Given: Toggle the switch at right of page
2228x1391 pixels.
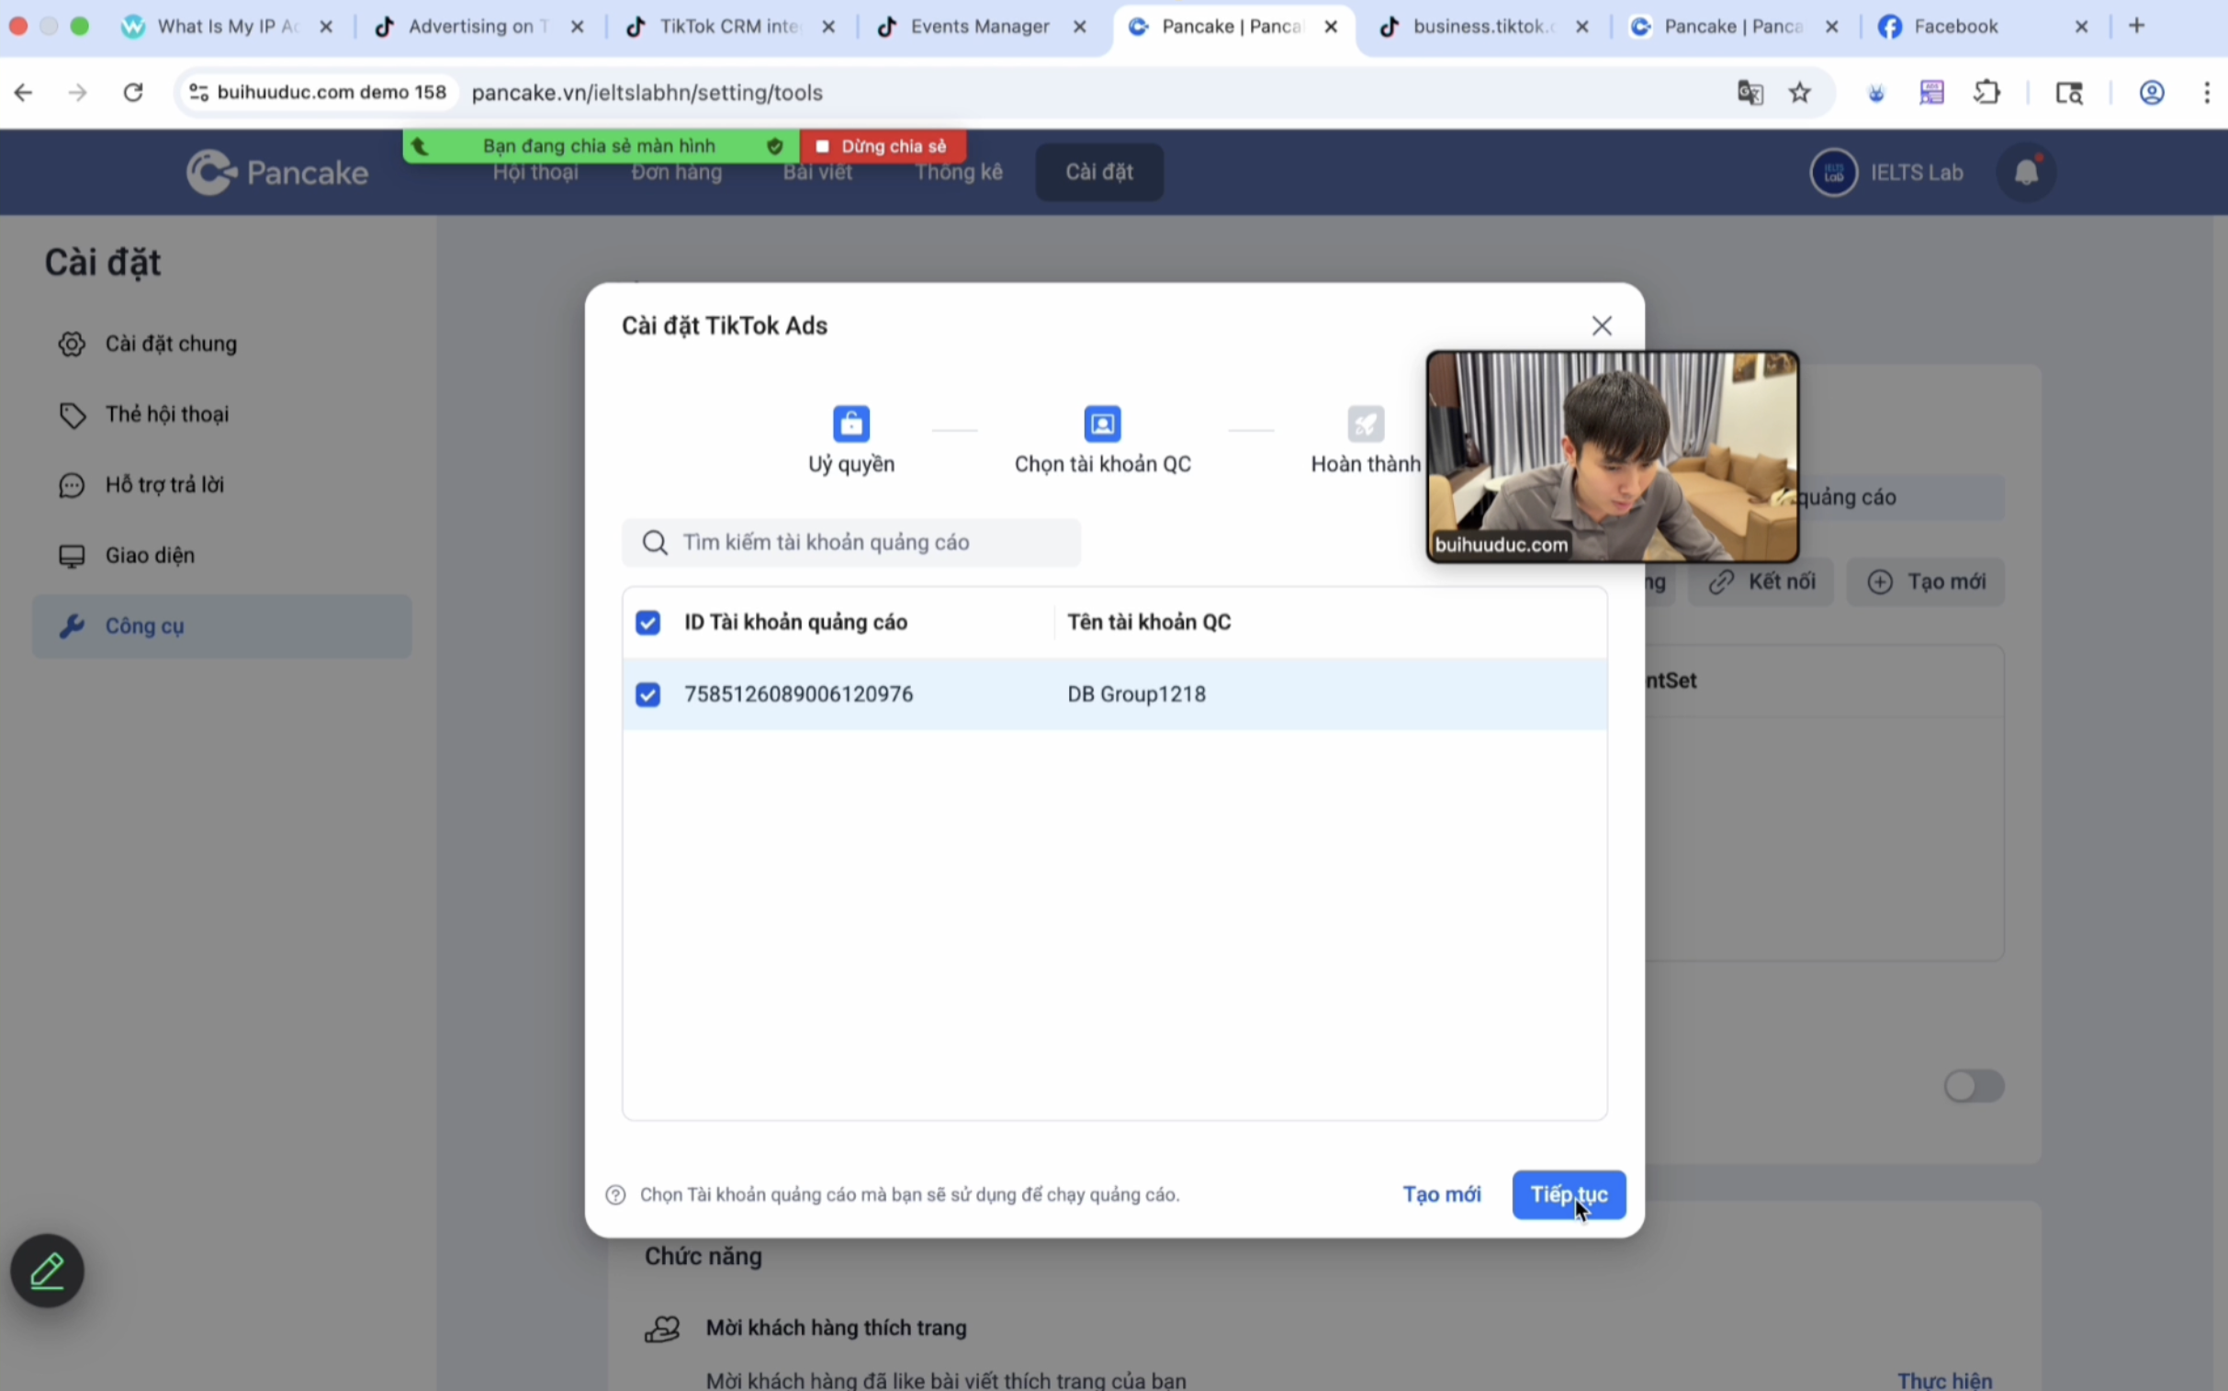Looking at the screenshot, I should tap(1974, 1087).
